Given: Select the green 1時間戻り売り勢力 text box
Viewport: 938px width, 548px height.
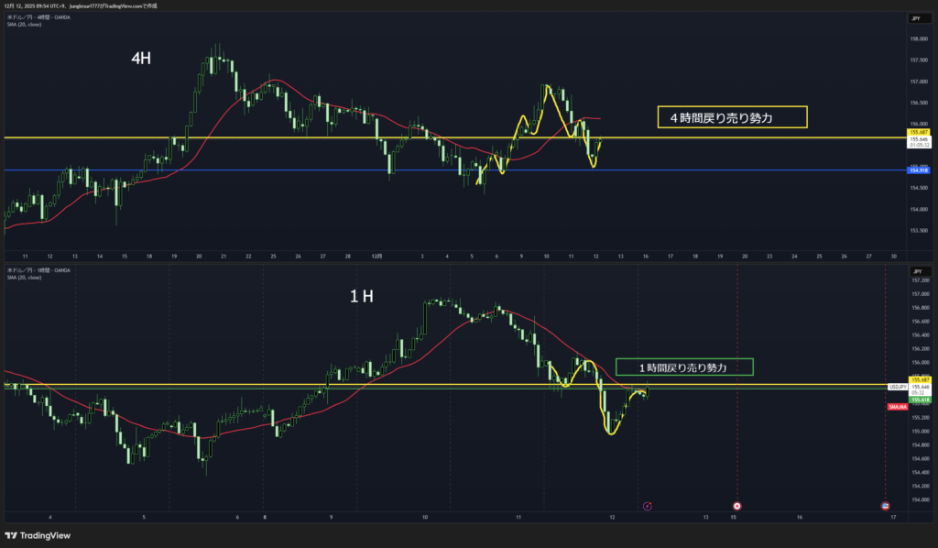Looking at the screenshot, I should (x=683, y=367).
